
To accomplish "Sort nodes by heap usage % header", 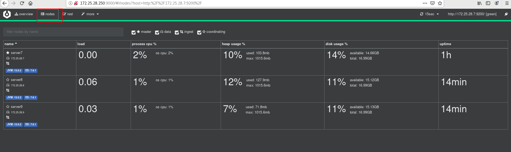I will tap(233, 44).
